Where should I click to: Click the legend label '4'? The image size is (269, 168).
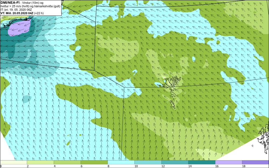tap(55, 166)
